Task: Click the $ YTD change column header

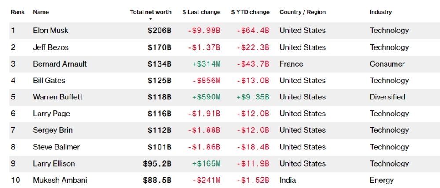Action: (x=250, y=12)
